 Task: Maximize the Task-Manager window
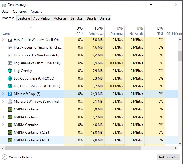pos(163,5)
